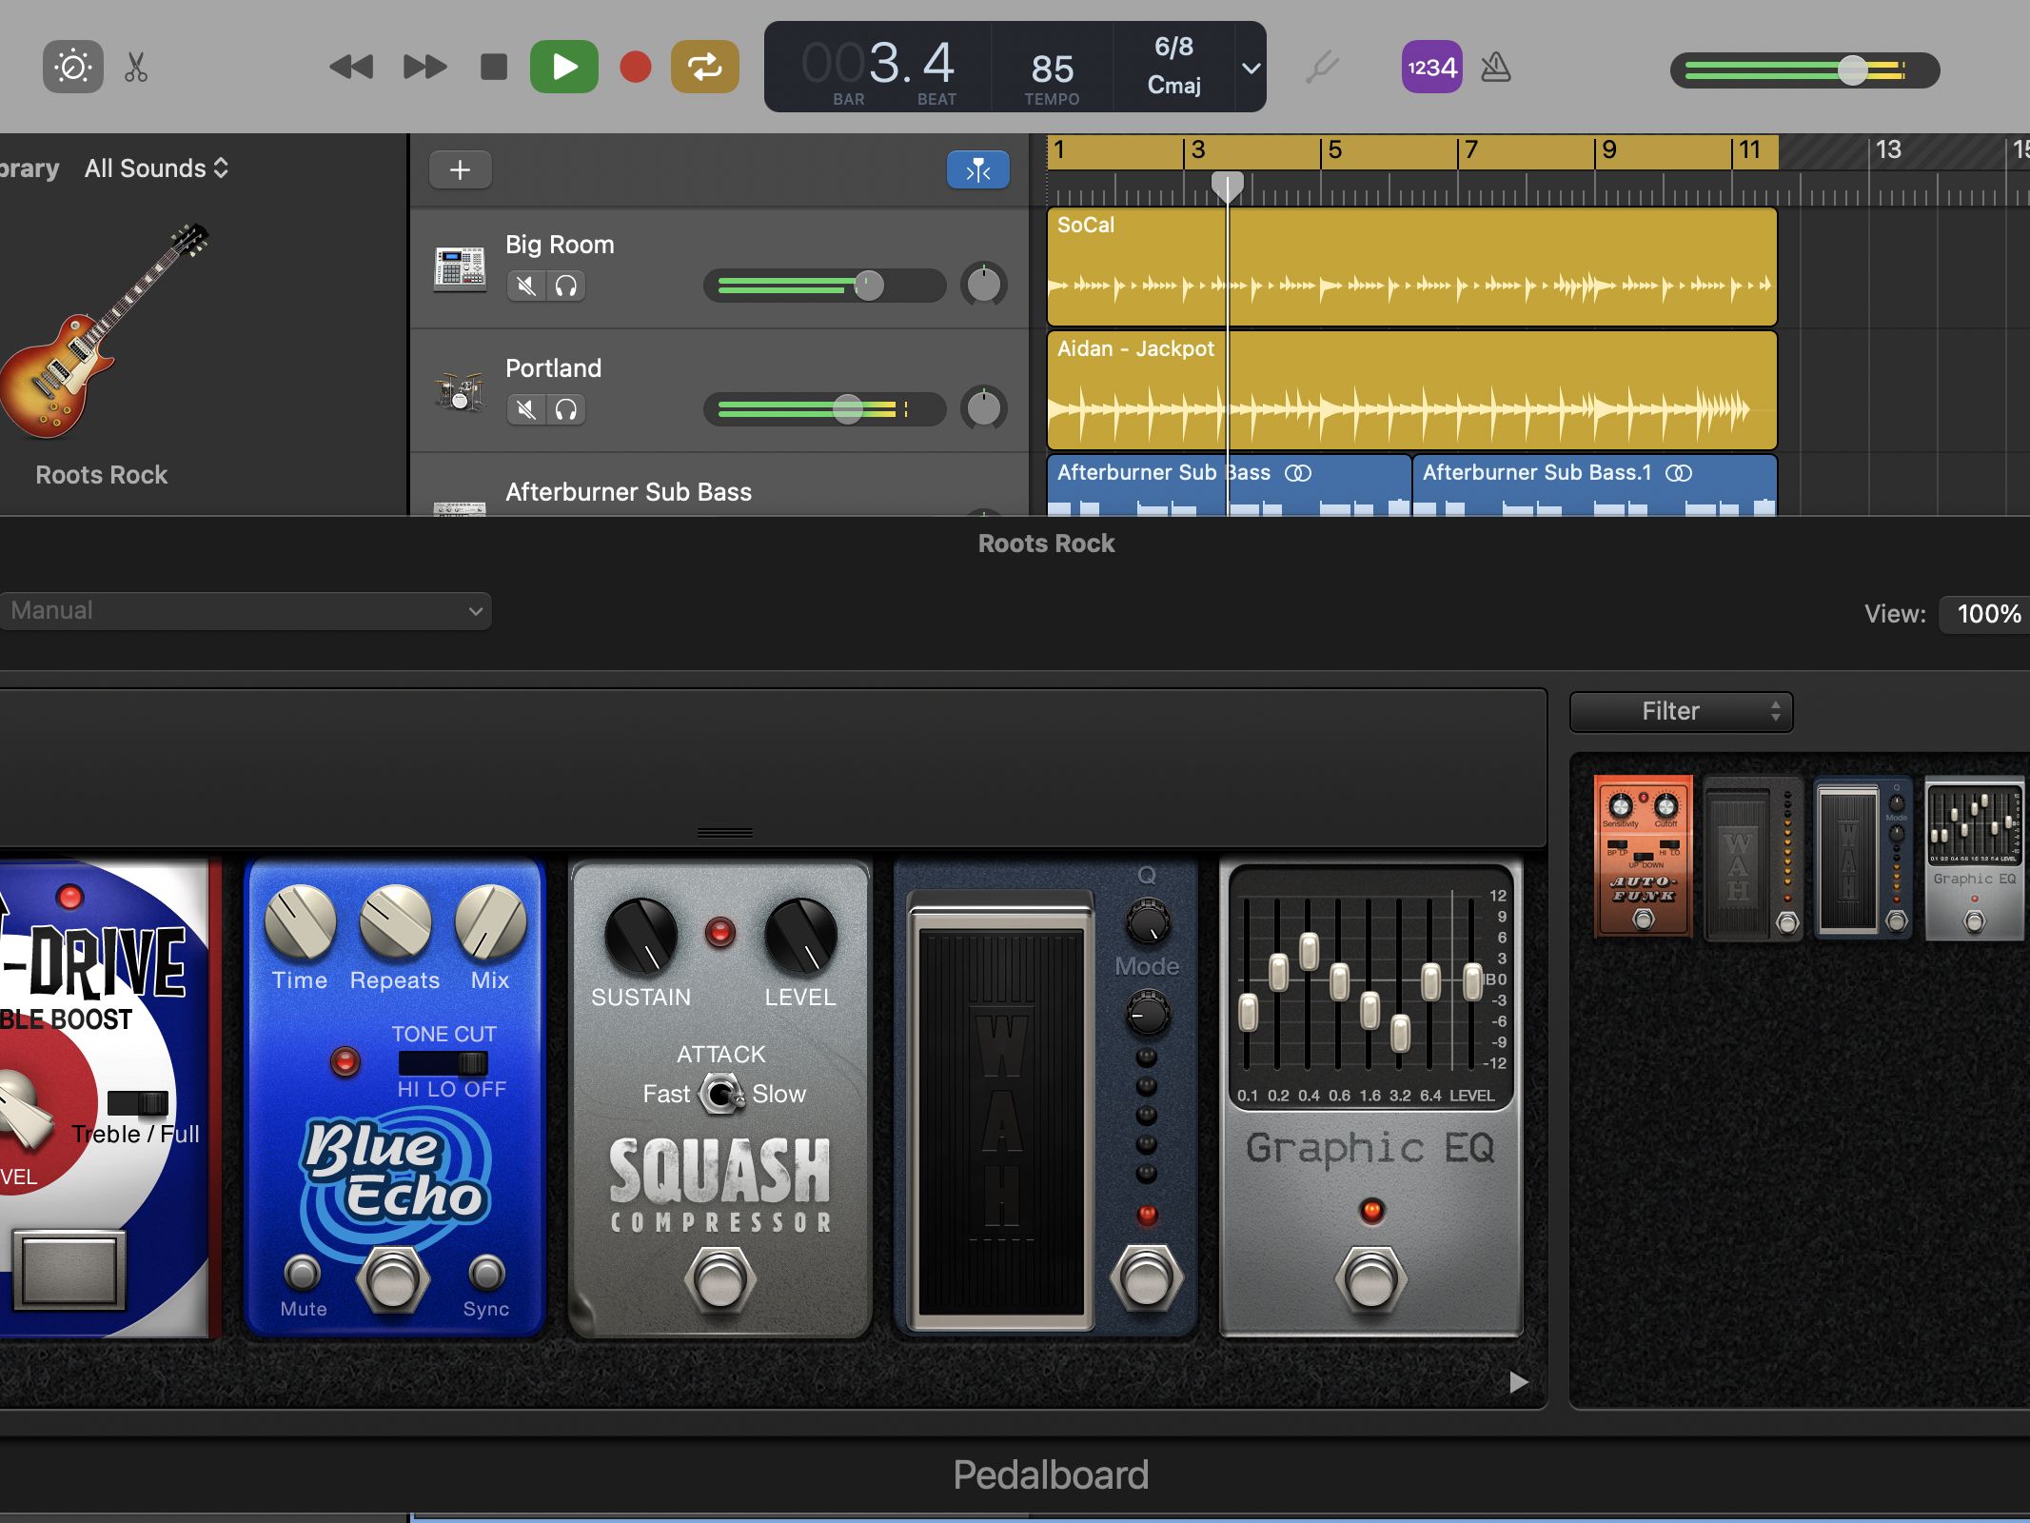Click the Smart Controls dial icon
This screenshot has width=2030, height=1523.
(72, 67)
